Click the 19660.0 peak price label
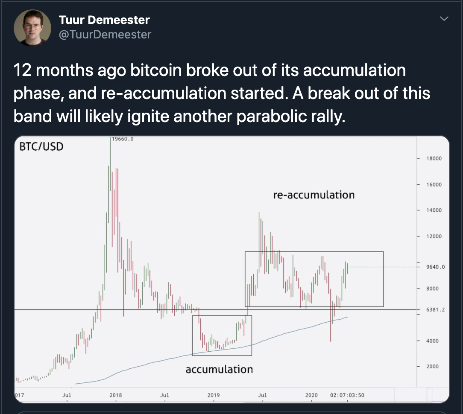The height and width of the screenshot is (414, 463). [122, 139]
